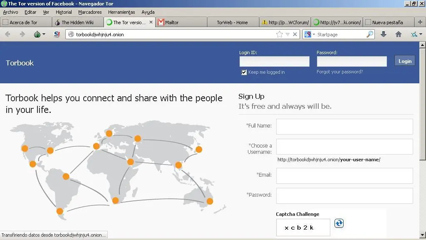This screenshot has width=426, height=240.
Task: Open the Archivo menu
Action: [10, 12]
